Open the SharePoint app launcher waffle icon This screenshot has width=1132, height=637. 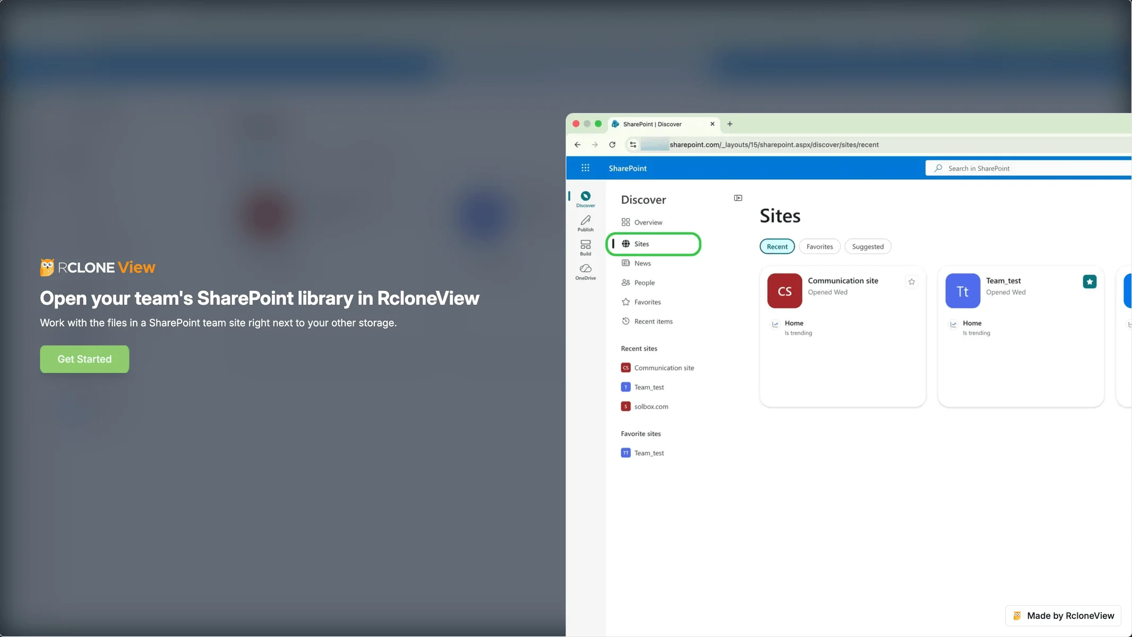pyautogui.click(x=585, y=168)
